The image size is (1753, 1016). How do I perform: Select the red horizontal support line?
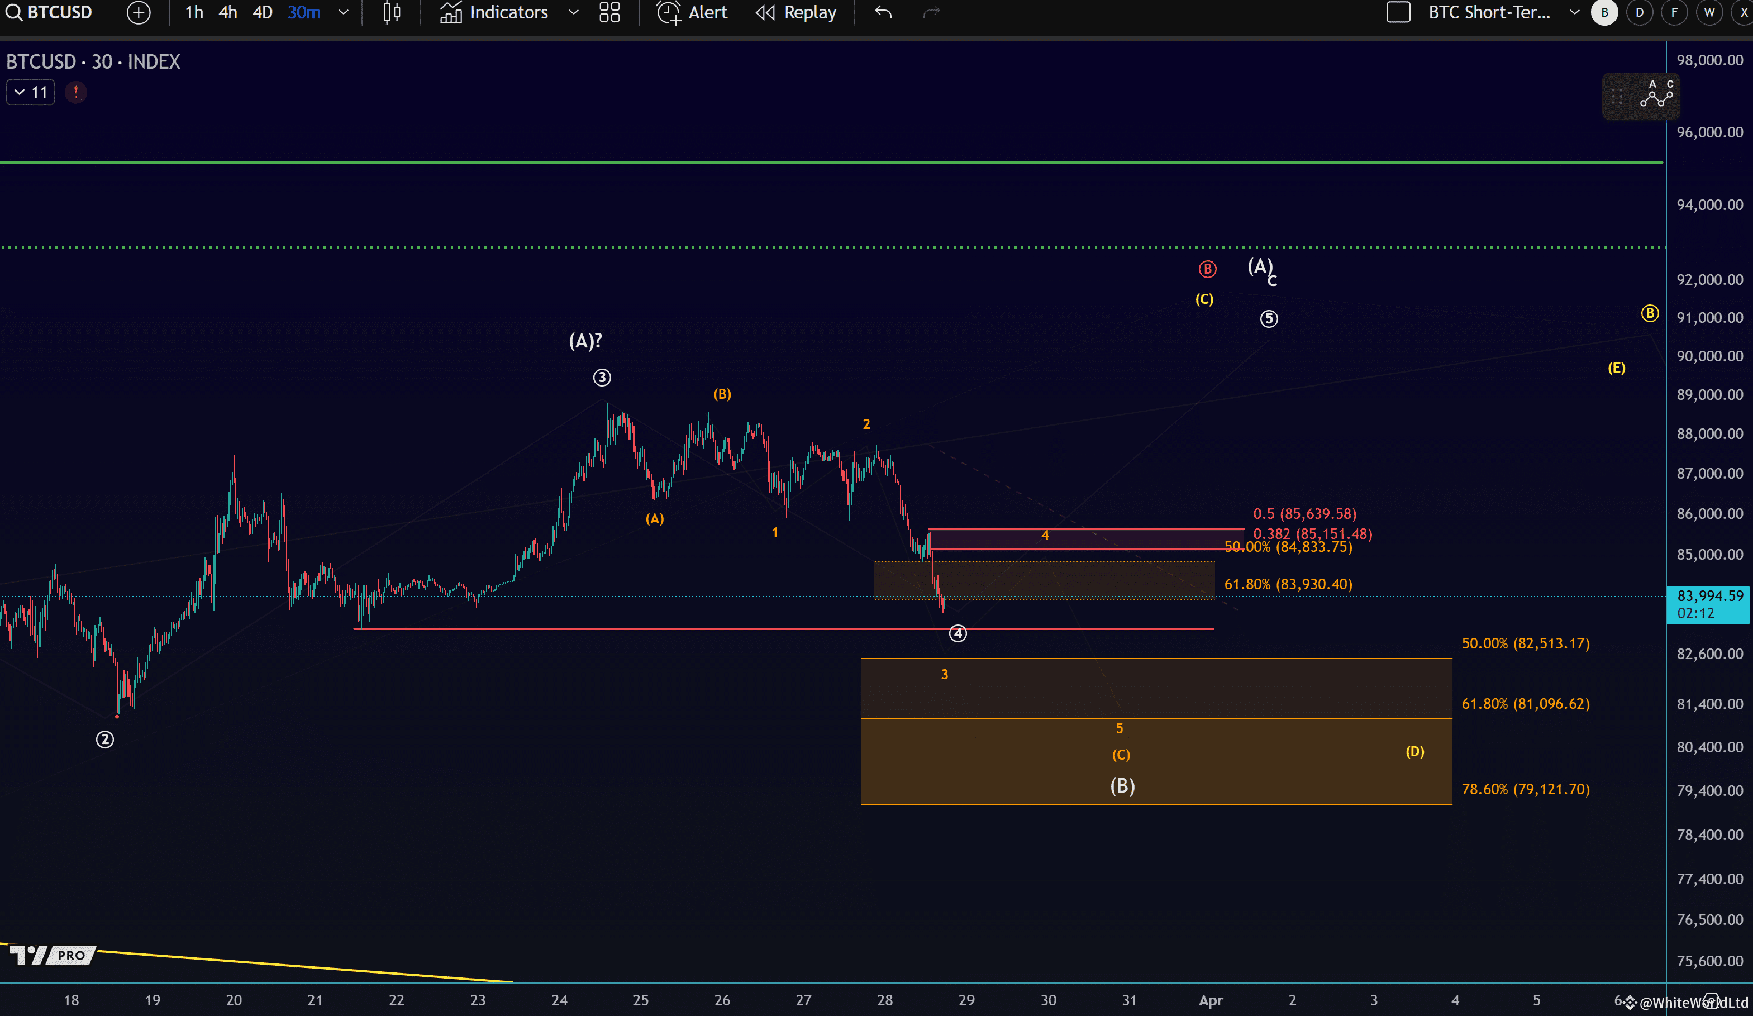pos(783,629)
